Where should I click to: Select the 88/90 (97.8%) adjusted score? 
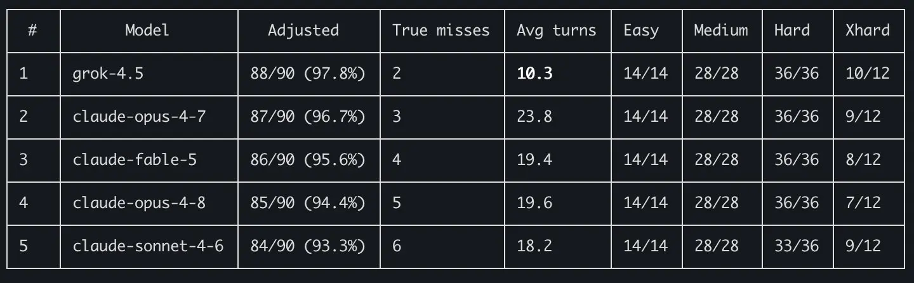308,74
